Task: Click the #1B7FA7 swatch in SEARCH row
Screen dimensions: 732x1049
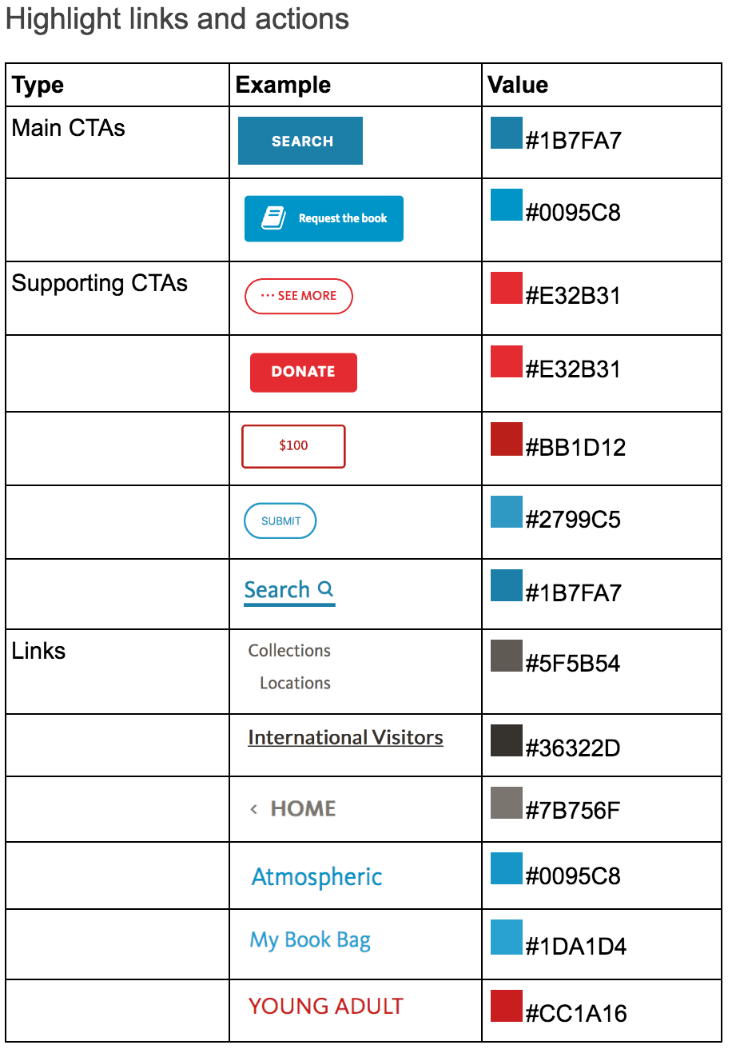Action: click(x=507, y=134)
